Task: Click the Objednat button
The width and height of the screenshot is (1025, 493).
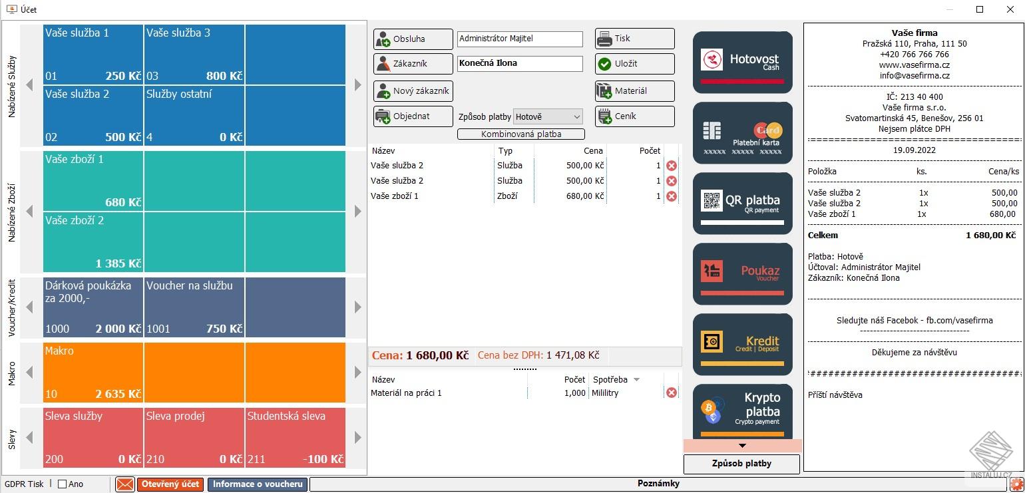Action: click(413, 116)
